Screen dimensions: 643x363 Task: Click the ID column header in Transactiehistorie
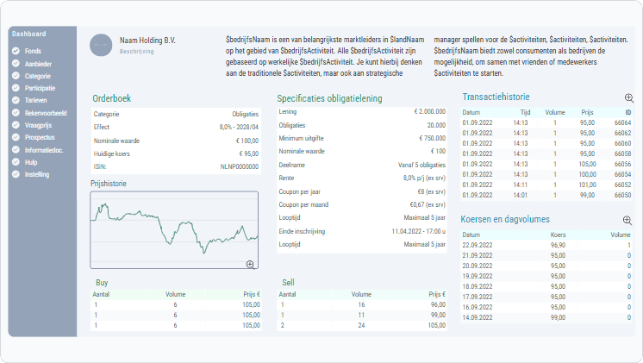(x=627, y=112)
